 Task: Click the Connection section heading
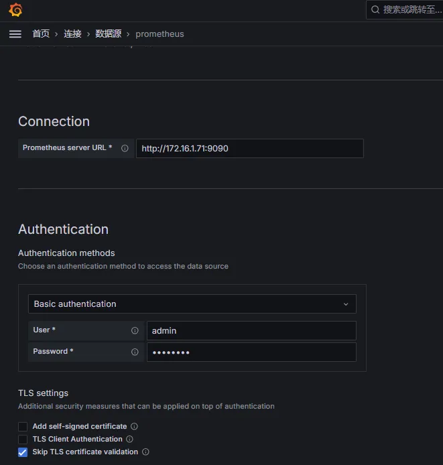coord(54,121)
